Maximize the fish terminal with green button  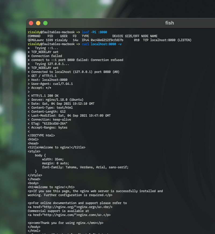tap(45, 23)
